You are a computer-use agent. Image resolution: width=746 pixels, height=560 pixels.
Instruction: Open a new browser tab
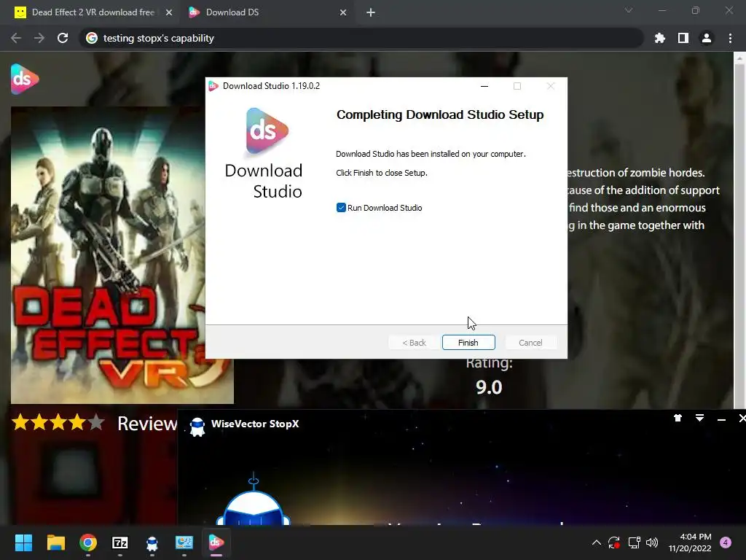(371, 12)
